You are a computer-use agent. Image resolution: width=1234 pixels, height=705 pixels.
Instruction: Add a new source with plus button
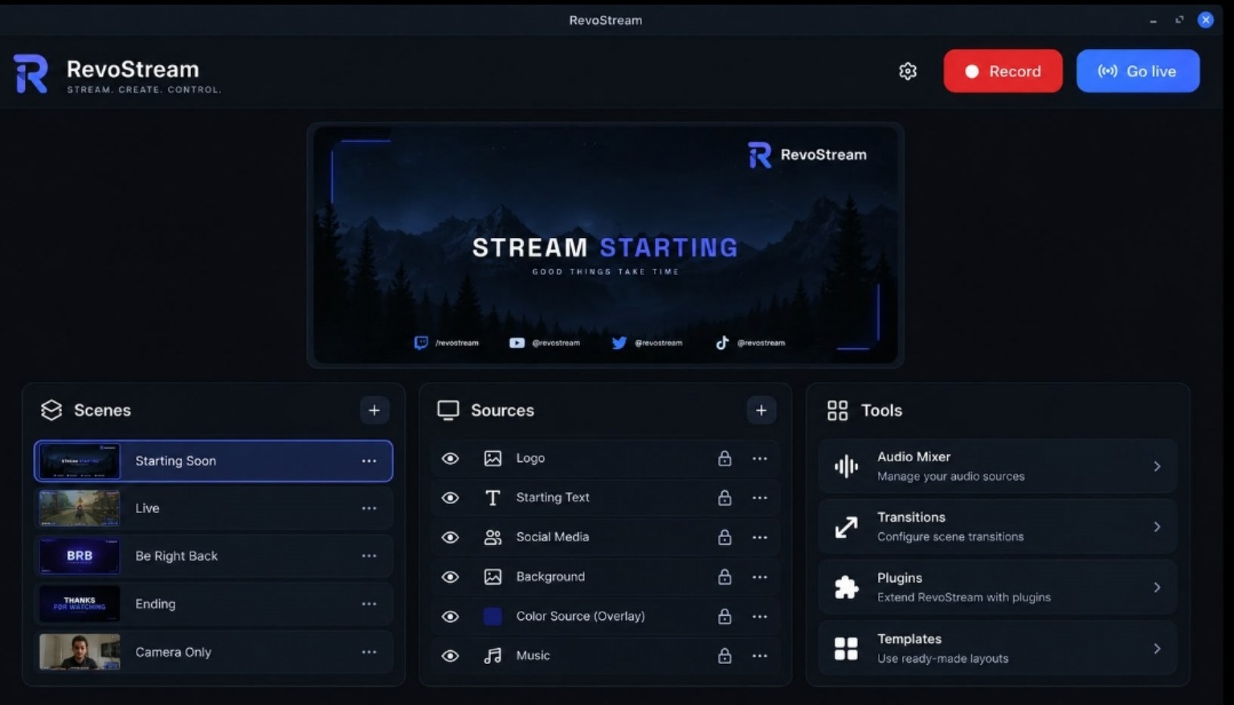(x=761, y=410)
